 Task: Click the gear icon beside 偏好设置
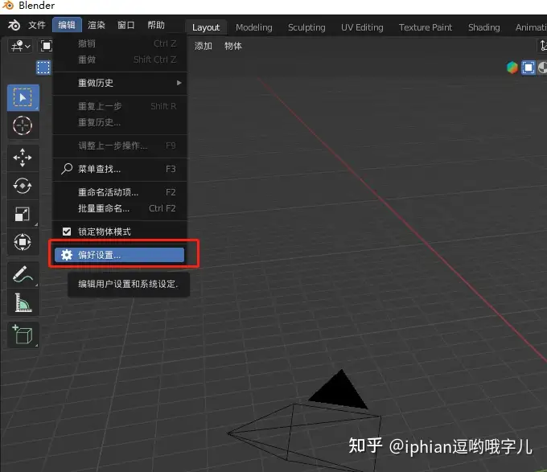pyautogui.click(x=67, y=255)
